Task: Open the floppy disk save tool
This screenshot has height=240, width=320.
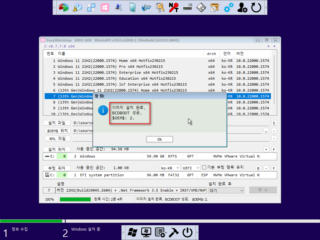Action: (201, 7)
